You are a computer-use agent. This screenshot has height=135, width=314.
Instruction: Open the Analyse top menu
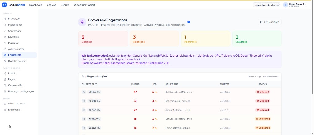[x=52, y=5]
